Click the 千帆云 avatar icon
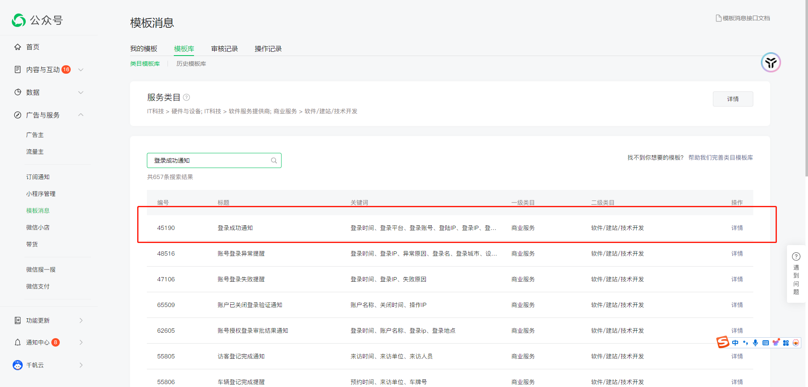Viewport: 808px width, 387px height. point(18,365)
